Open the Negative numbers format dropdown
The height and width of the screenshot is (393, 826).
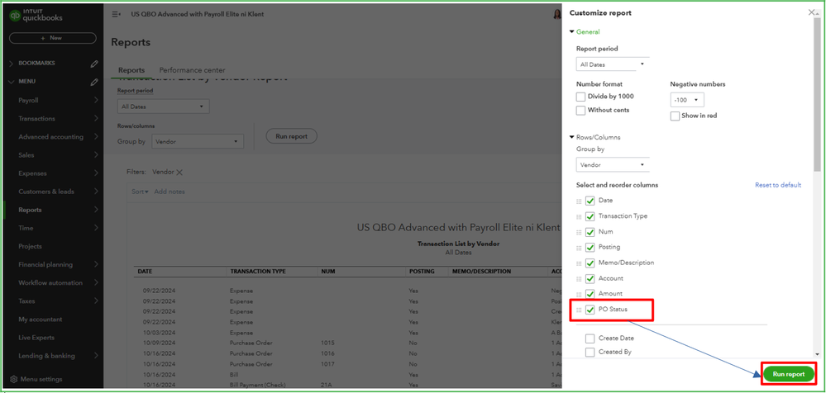coord(687,100)
